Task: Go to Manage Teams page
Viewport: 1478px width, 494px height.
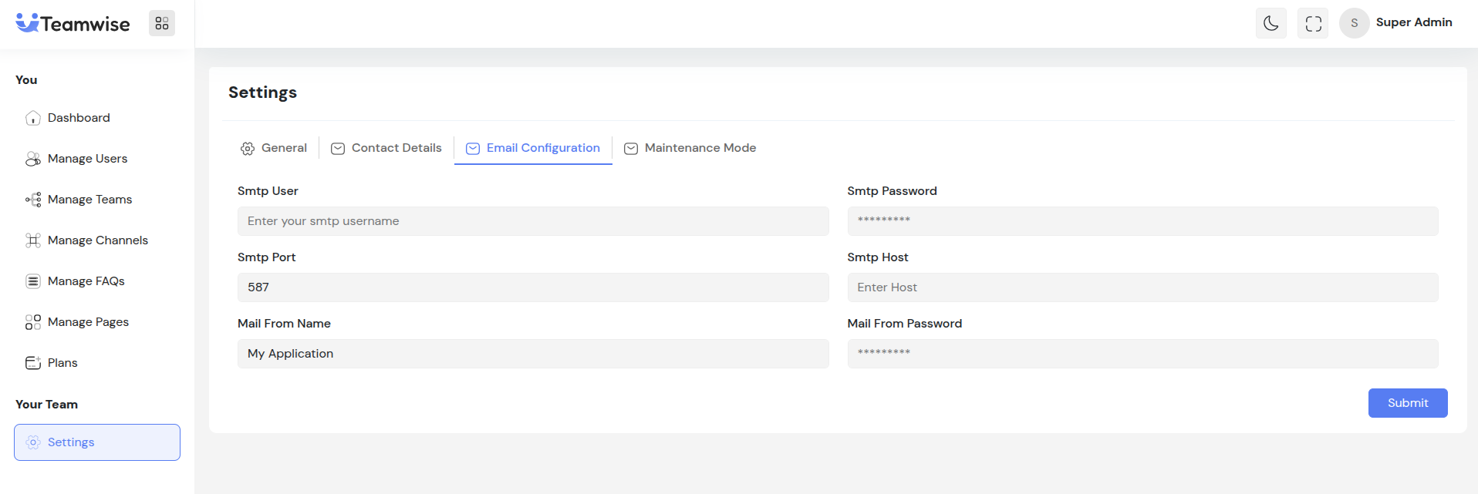Action: (89, 200)
